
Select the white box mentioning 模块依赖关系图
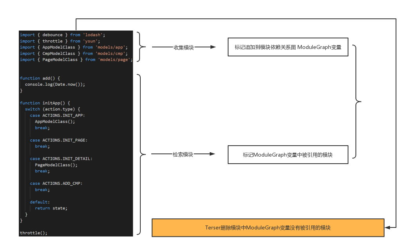click(288, 47)
